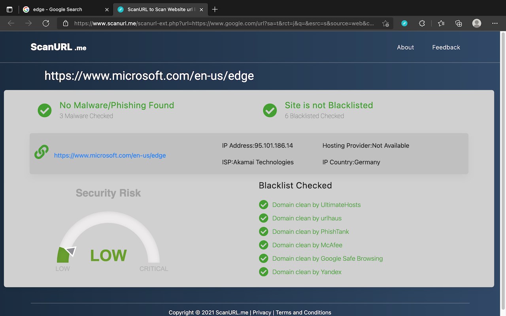Screen dimensions: 506x316
Task: Select the 3 Malware Checked text
Action: pos(86,116)
